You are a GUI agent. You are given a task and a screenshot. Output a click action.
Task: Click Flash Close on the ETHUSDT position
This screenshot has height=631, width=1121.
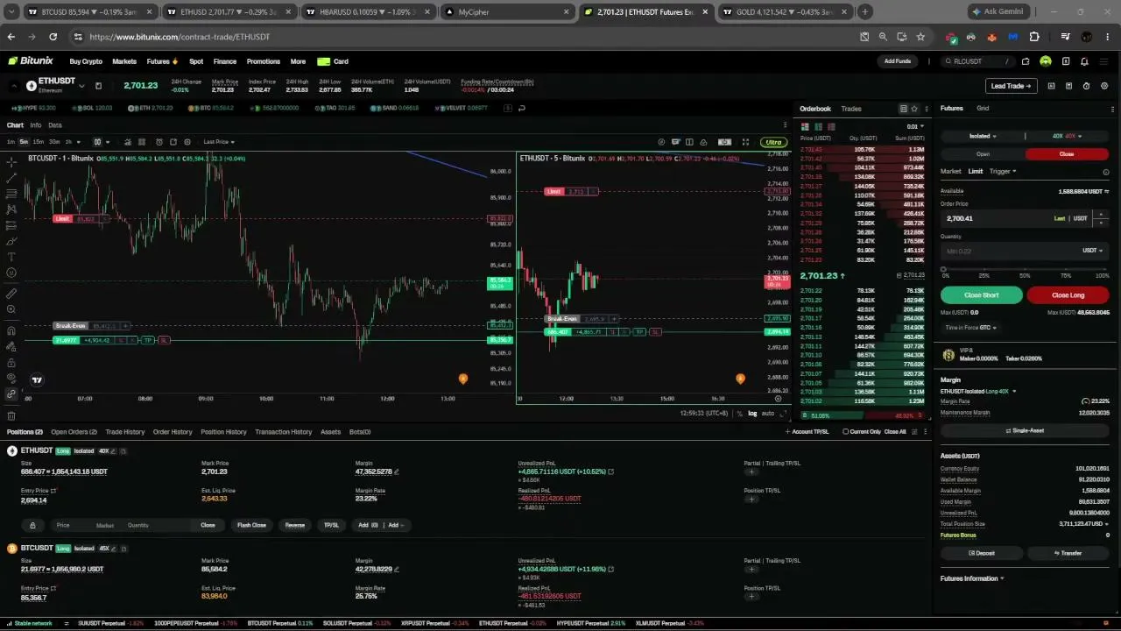pyautogui.click(x=251, y=525)
